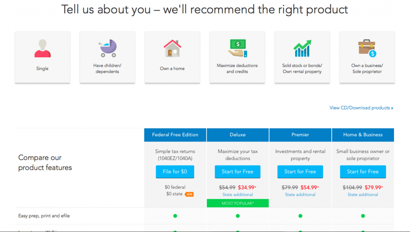
Task: Click the arrow beside View CD/Download products
Action: (x=392, y=108)
